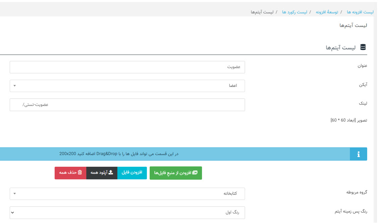Expand the گروه مربوطه dropdown showing کتابخانه
The image size is (379, 223).
click(127, 194)
